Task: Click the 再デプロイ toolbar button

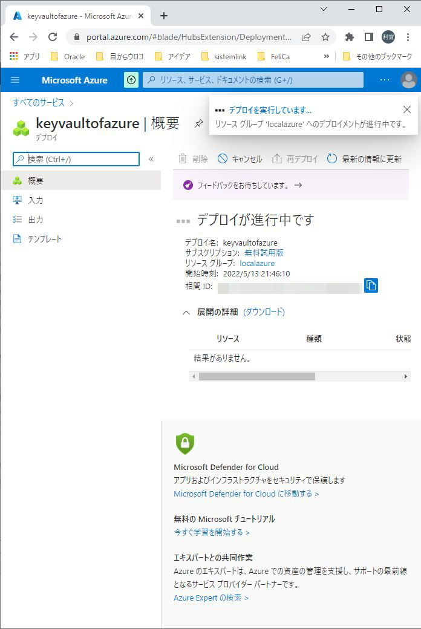Action: (295, 159)
